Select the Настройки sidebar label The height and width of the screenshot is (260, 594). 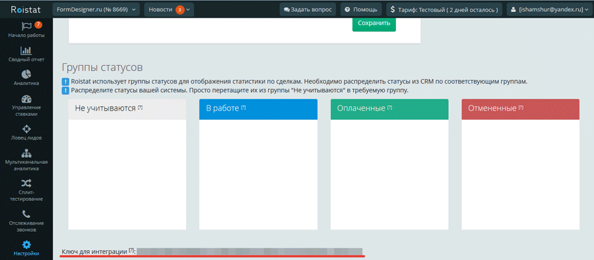pos(26,254)
